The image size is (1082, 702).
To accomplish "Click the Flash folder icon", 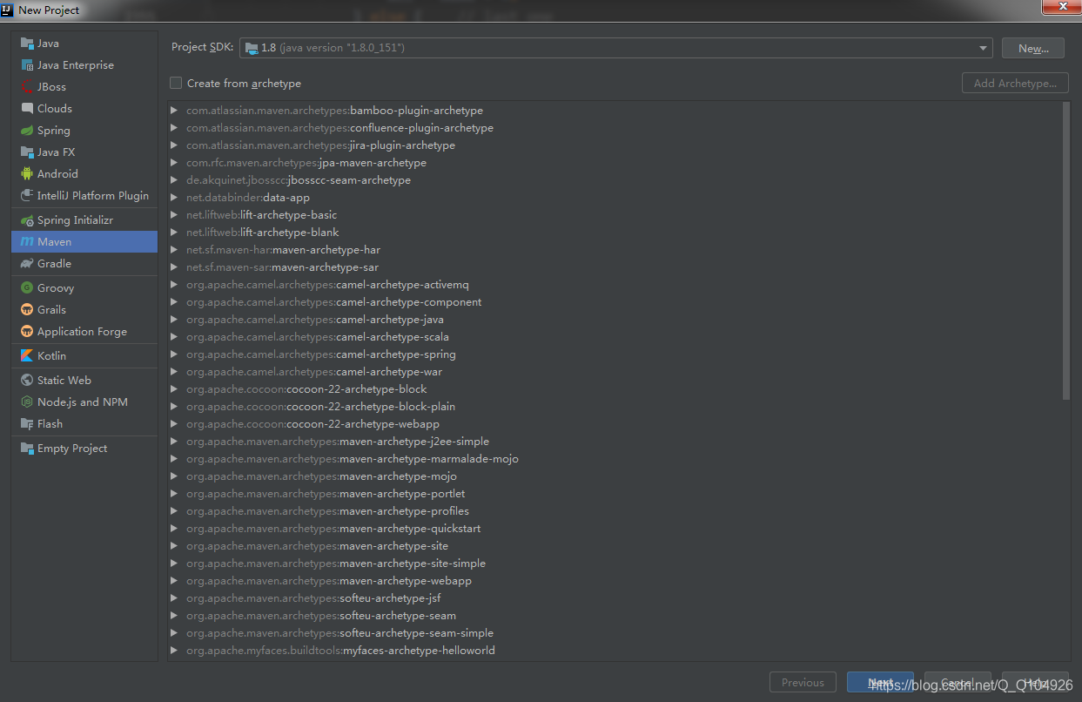I will 27,424.
